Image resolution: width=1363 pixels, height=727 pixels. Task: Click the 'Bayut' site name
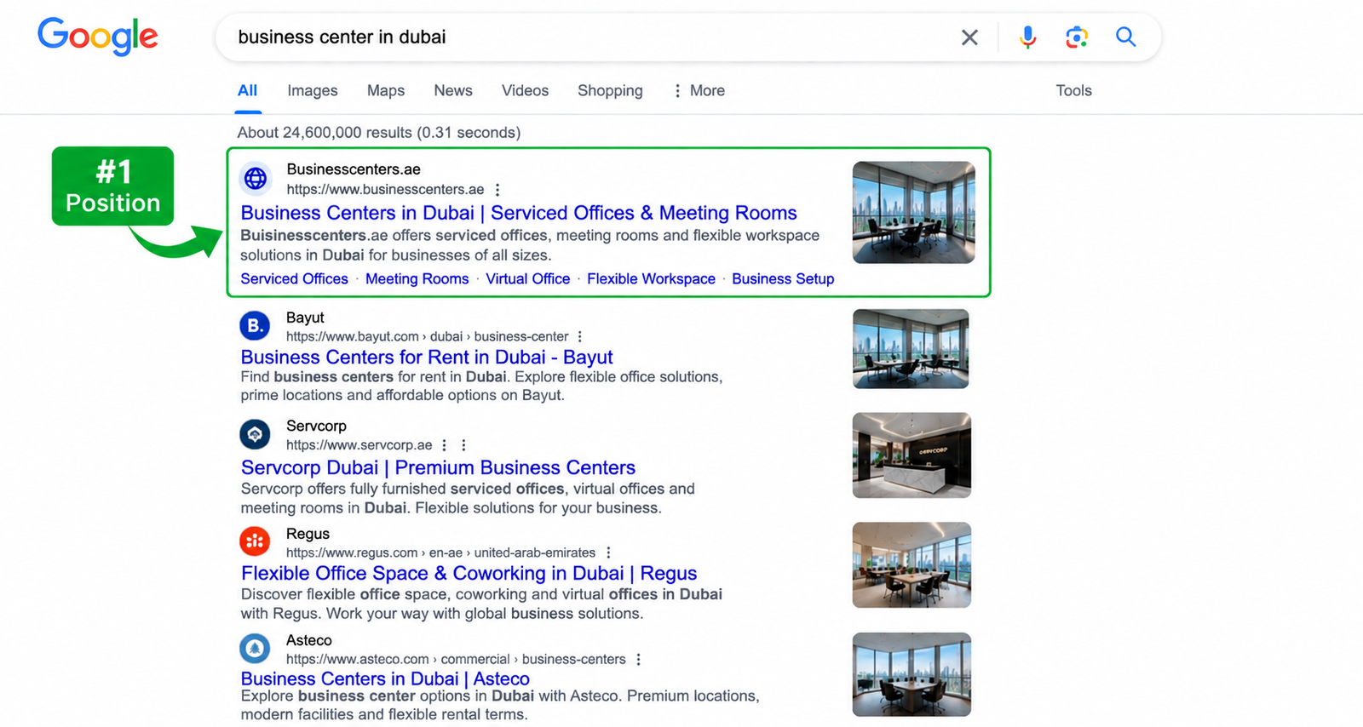click(305, 318)
